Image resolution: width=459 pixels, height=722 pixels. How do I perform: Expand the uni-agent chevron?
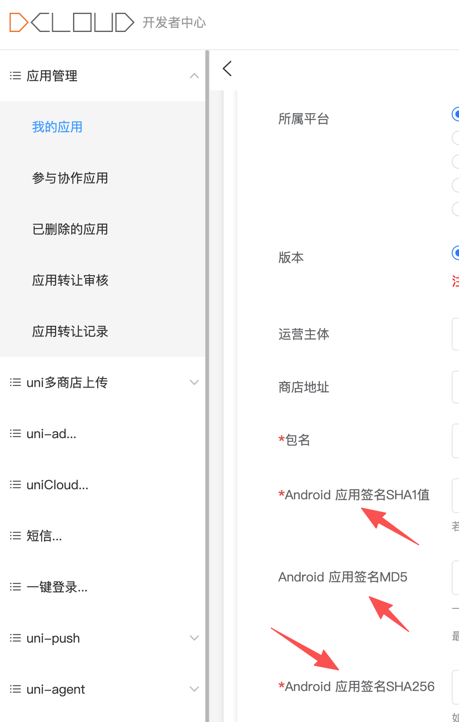tap(194, 689)
